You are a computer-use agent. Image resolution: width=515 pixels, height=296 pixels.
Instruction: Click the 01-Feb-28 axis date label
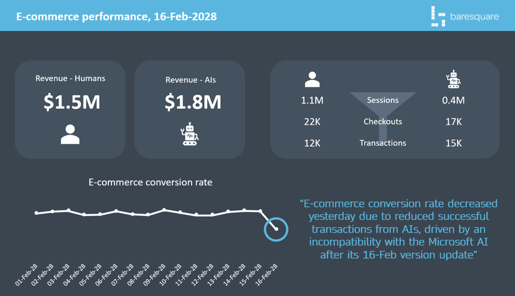(27, 274)
